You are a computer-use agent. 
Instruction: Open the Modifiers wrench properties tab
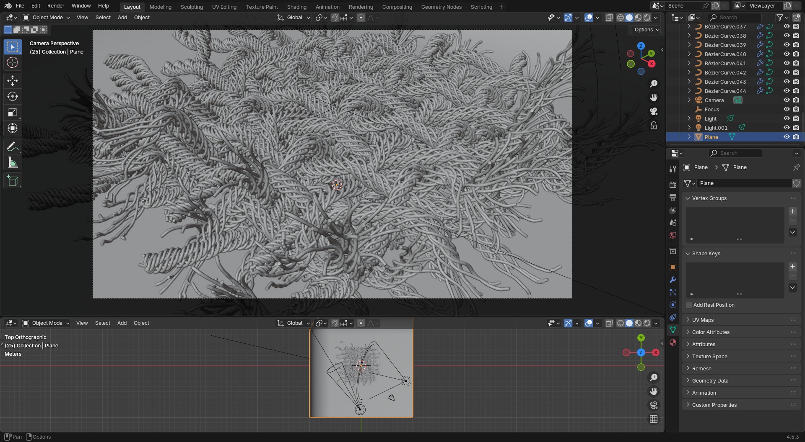(673, 280)
